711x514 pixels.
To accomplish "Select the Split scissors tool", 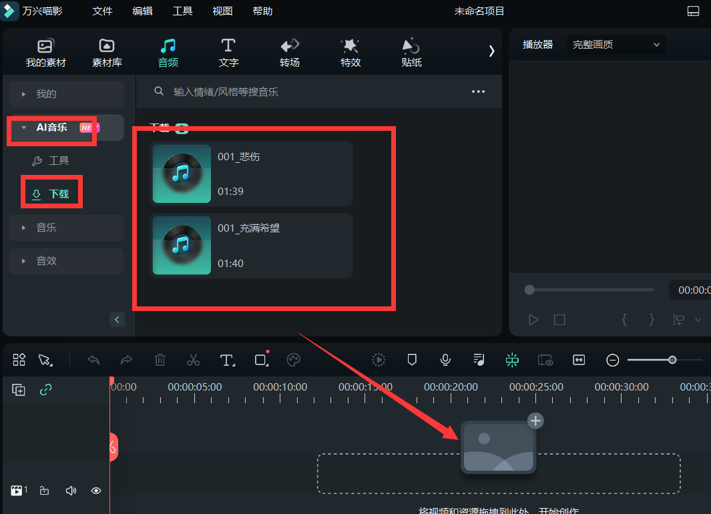I will (x=193, y=360).
